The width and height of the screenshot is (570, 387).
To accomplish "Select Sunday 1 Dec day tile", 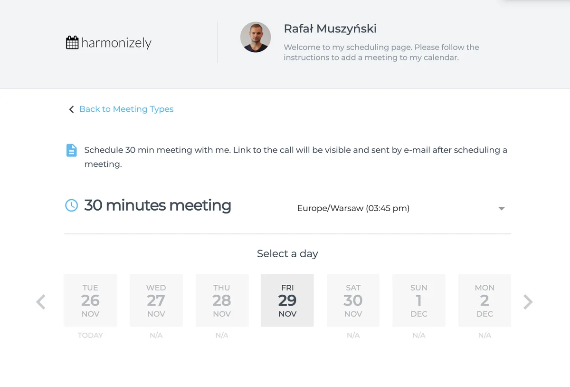I will tap(419, 300).
